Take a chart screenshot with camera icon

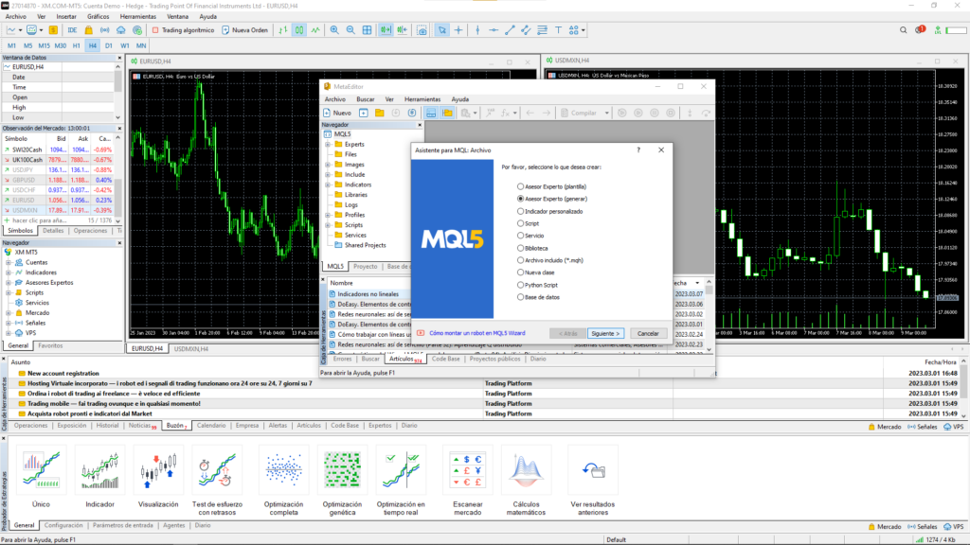tap(422, 29)
